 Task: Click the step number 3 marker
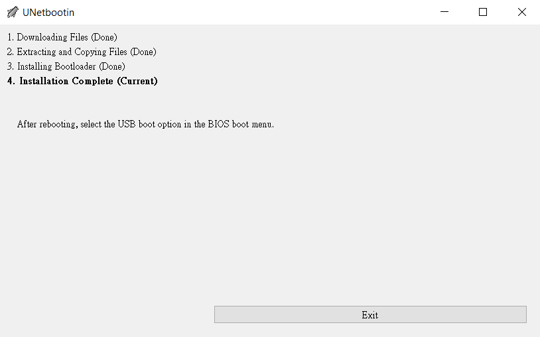click(x=11, y=66)
